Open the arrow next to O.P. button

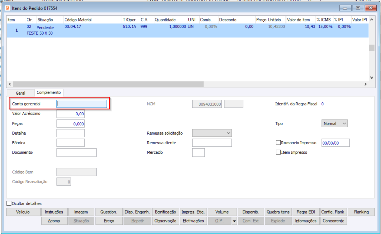(x=234, y=221)
